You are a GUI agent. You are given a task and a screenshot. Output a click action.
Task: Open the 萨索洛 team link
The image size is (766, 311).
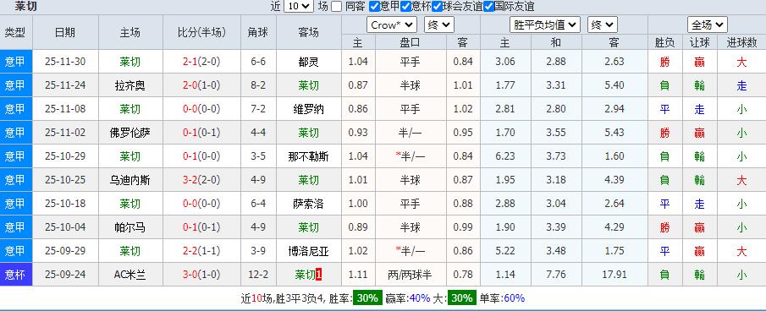click(x=309, y=204)
